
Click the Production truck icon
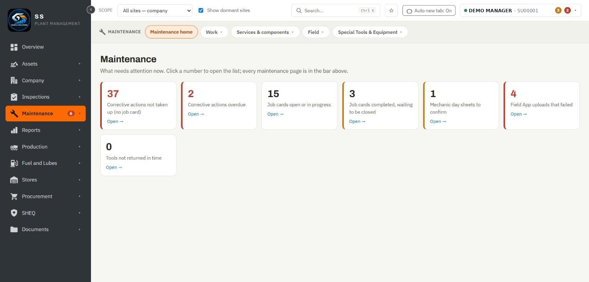(14, 147)
